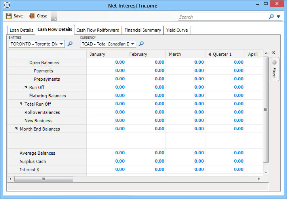Click the January Open Balances cell
The width and height of the screenshot is (287, 199).
(x=106, y=63)
